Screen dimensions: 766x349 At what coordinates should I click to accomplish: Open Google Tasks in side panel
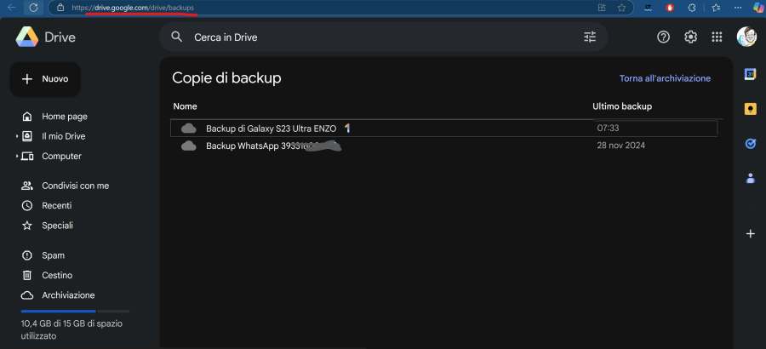750,144
